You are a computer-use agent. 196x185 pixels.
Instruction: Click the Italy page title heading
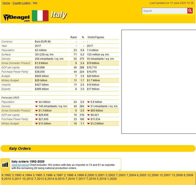[x=59, y=15]
